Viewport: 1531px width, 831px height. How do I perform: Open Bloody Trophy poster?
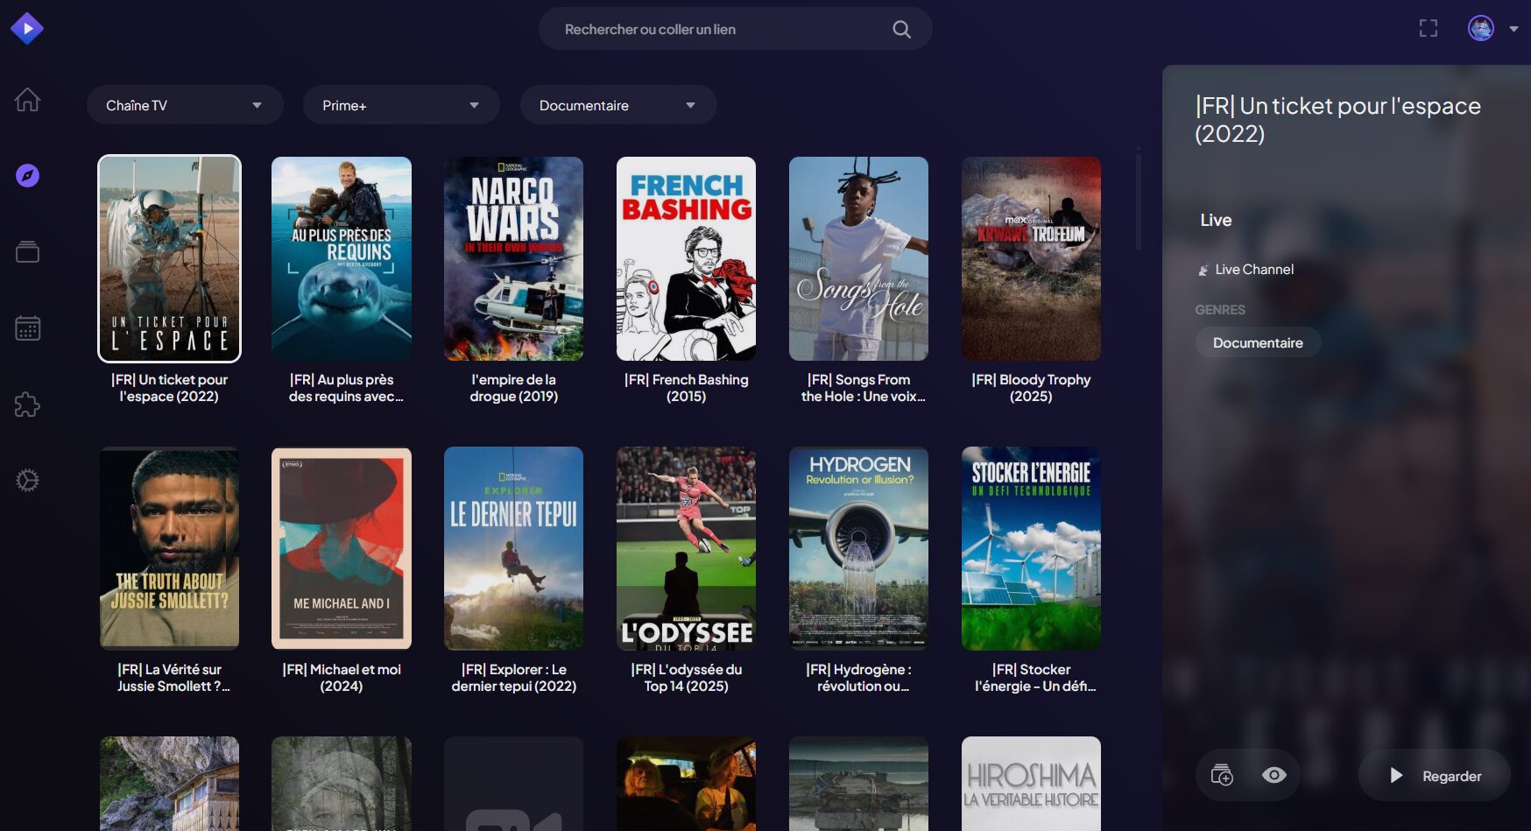pyautogui.click(x=1031, y=258)
